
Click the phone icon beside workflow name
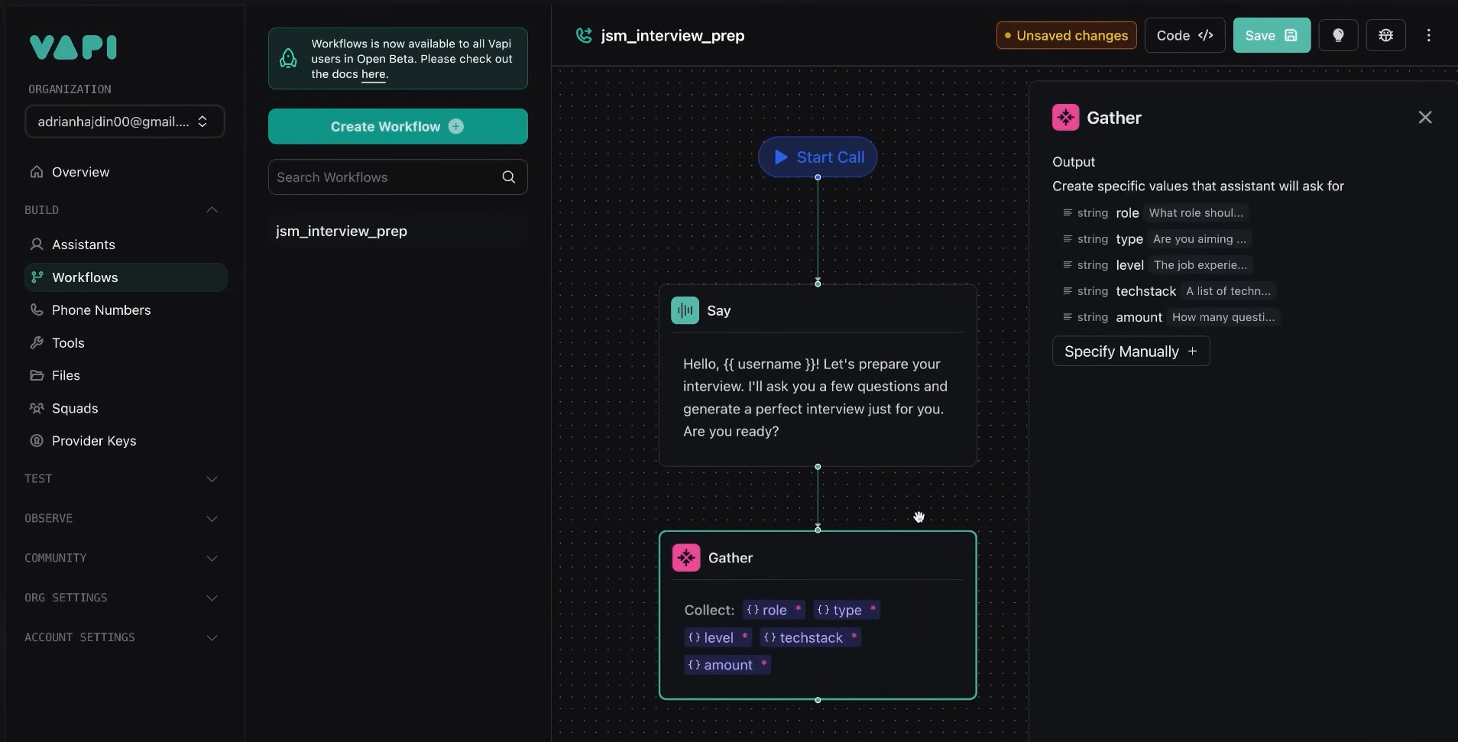(x=584, y=35)
